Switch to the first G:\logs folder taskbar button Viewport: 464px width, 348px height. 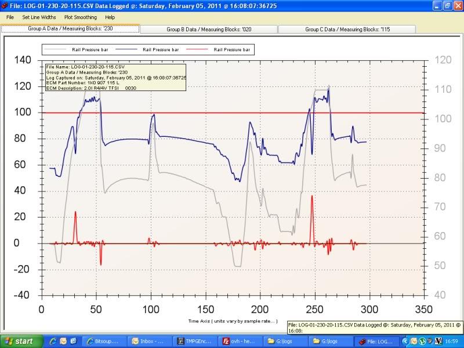(x=286, y=342)
